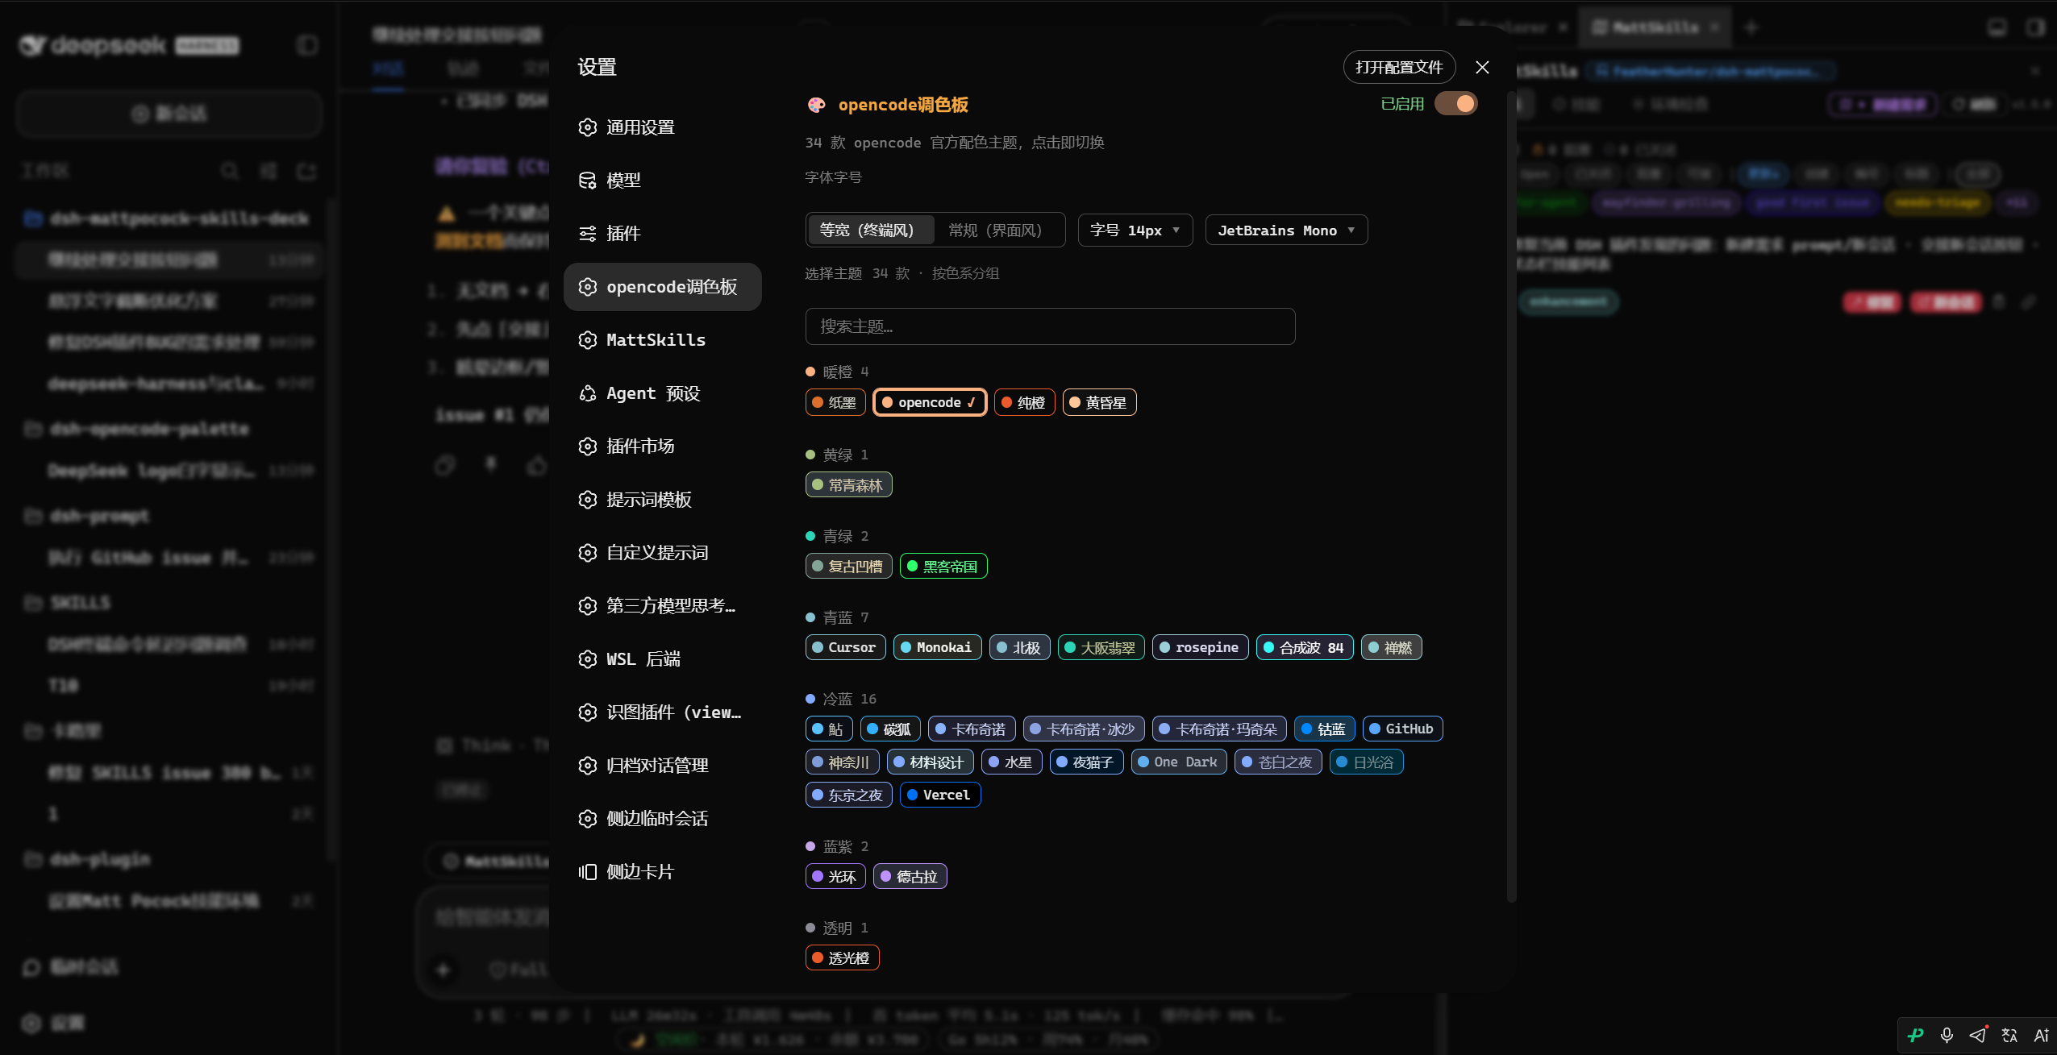The height and width of the screenshot is (1055, 2057).
Task: Apply the 复古凹槽 theme
Action: coord(848,567)
